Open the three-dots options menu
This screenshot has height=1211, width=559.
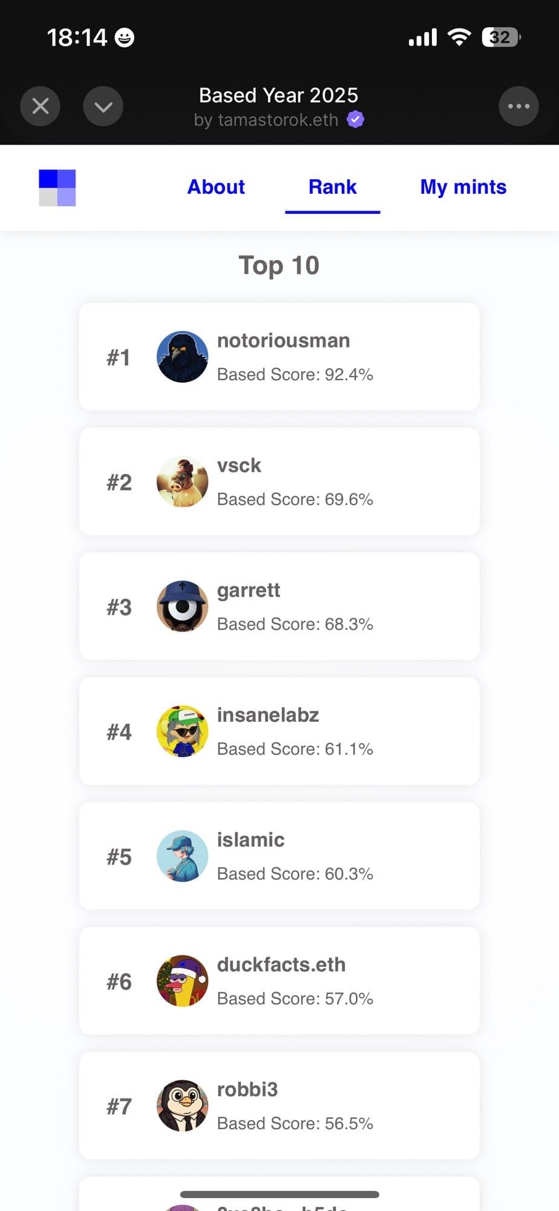pos(518,107)
